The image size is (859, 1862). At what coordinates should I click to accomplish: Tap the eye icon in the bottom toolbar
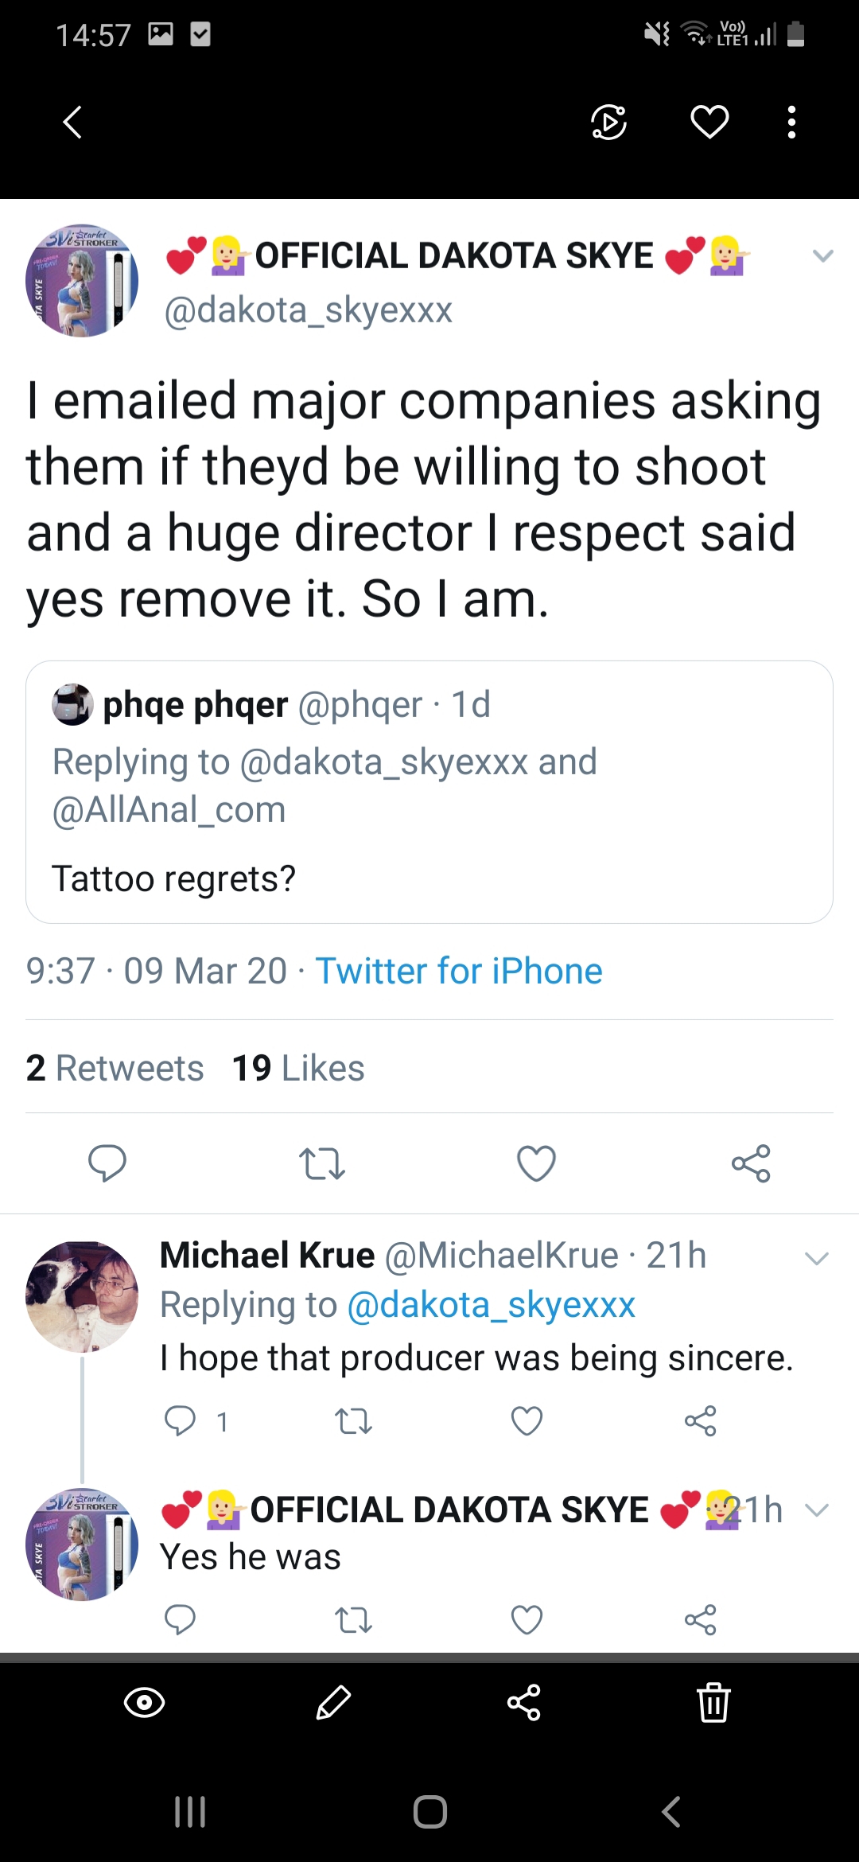[x=144, y=1703]
